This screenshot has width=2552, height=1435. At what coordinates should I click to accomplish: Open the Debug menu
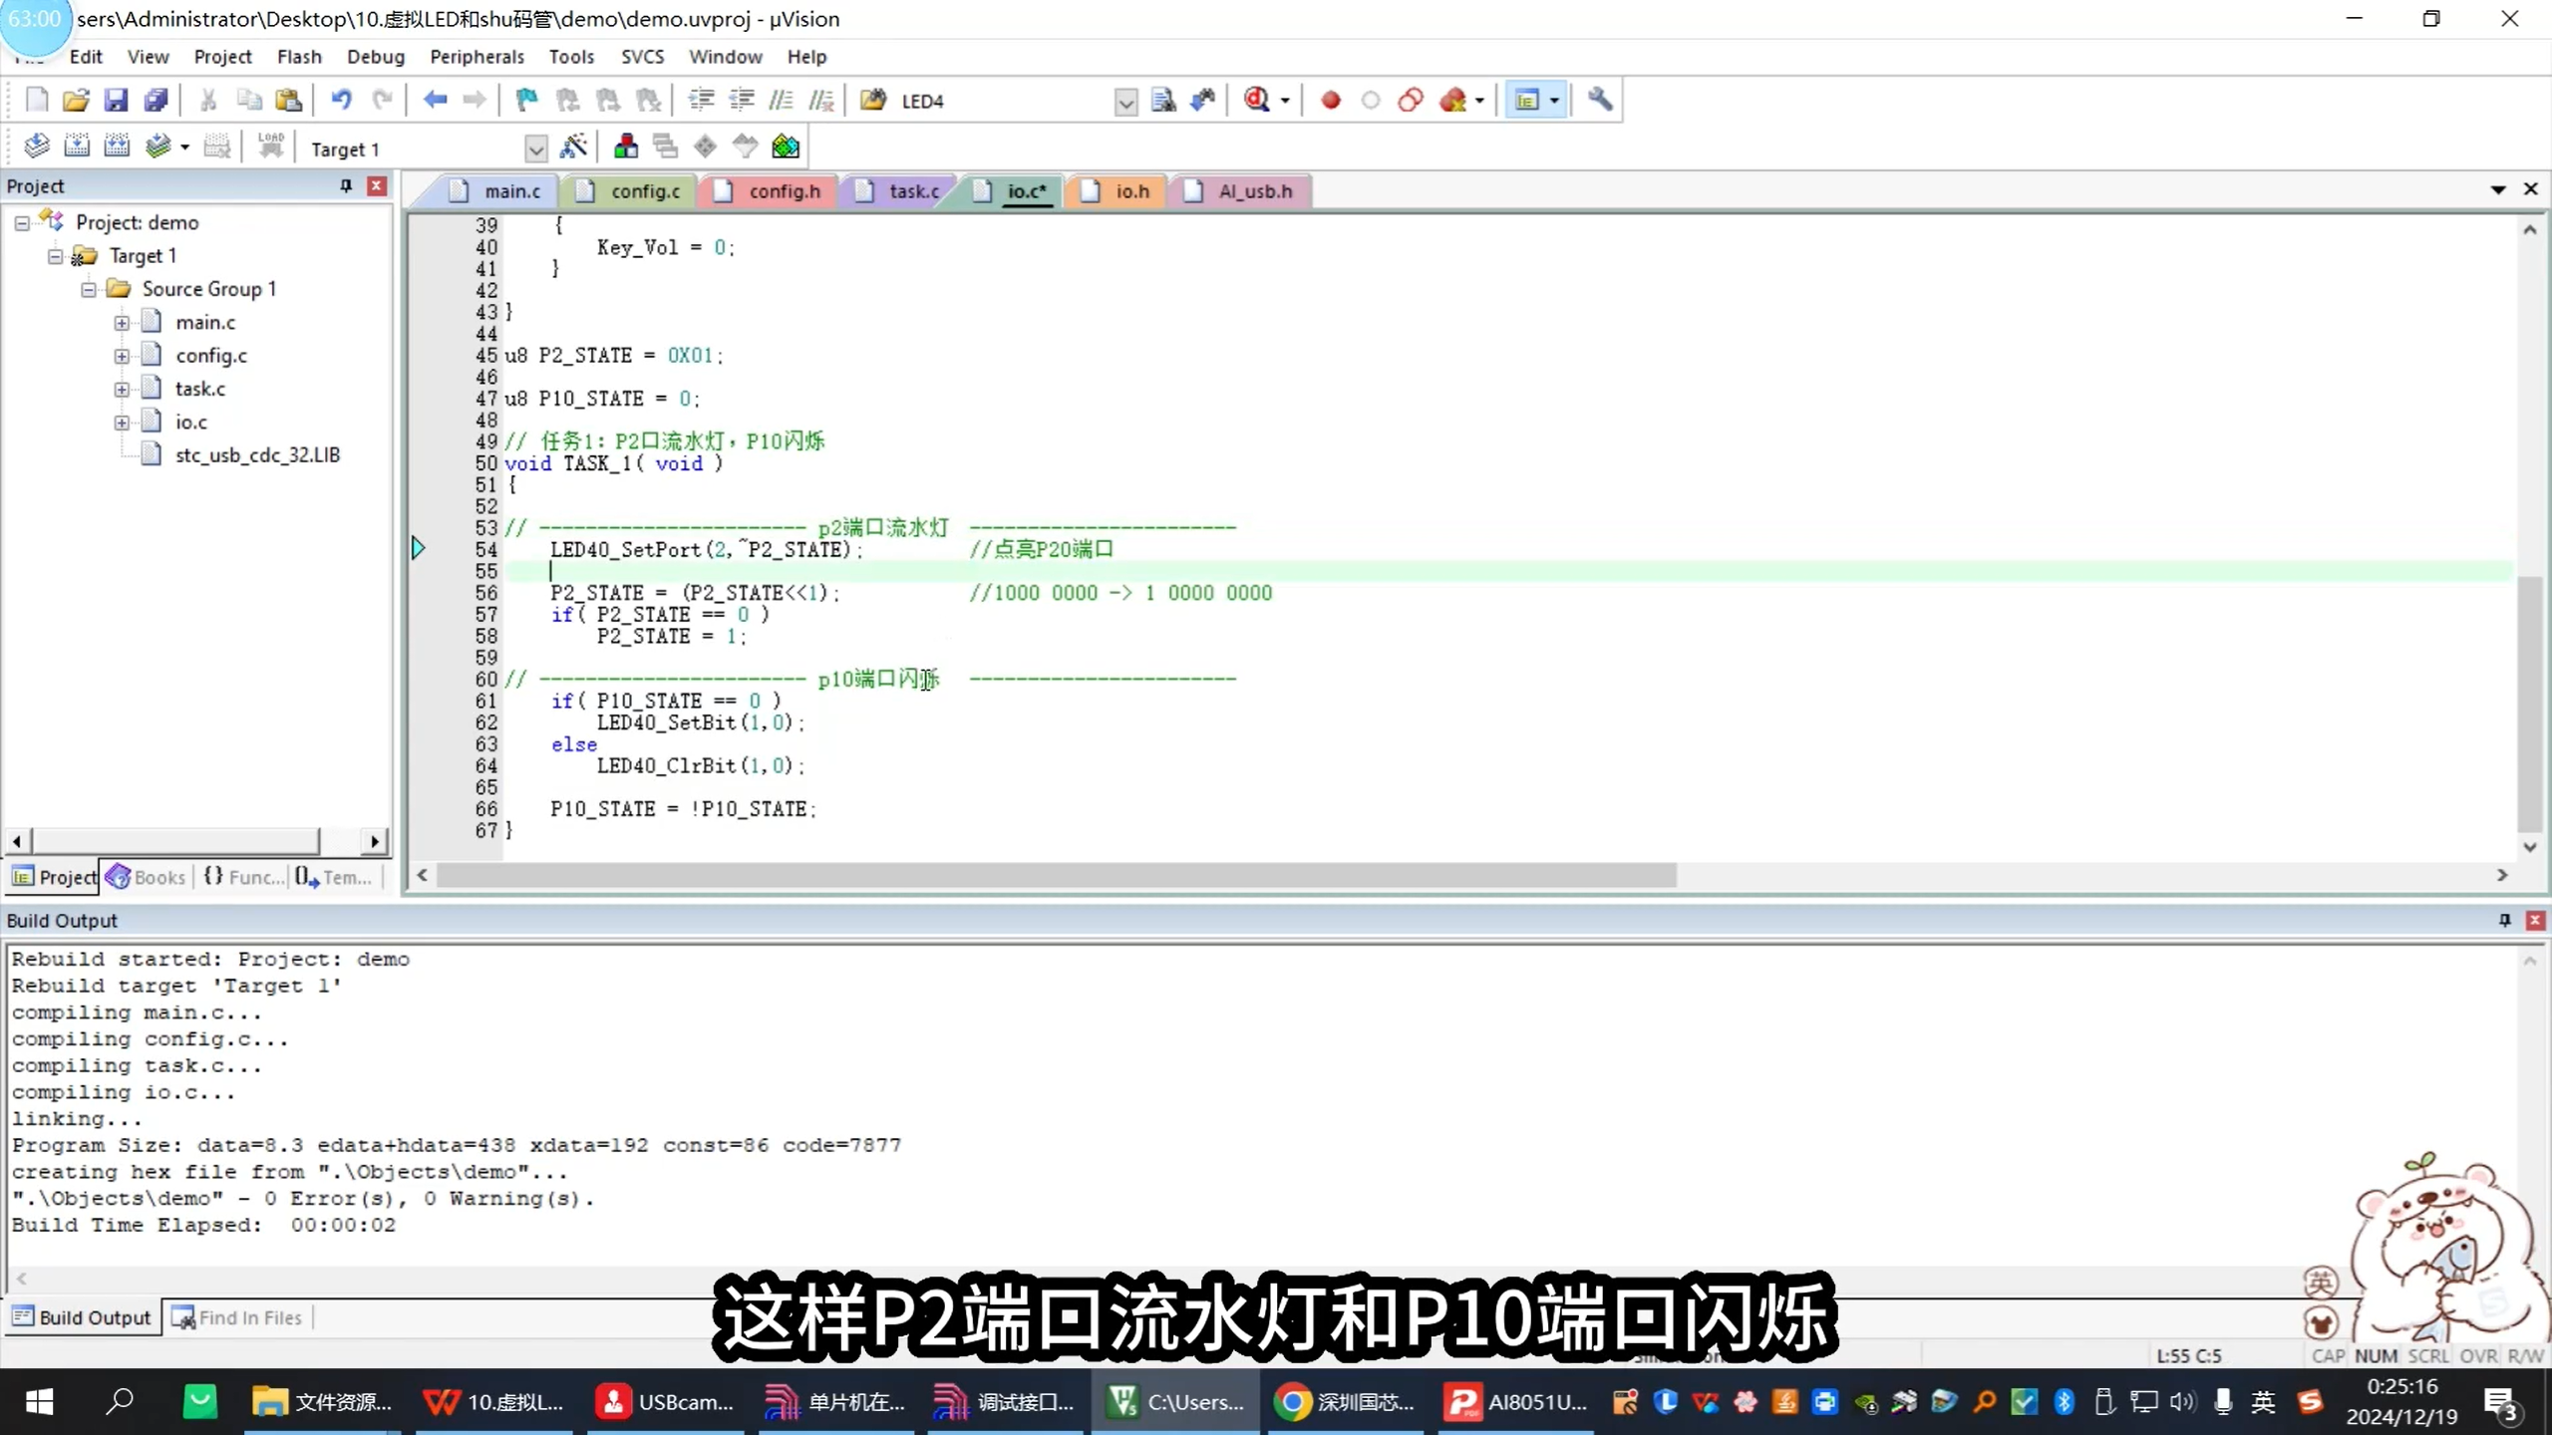(x=375, y=57)
